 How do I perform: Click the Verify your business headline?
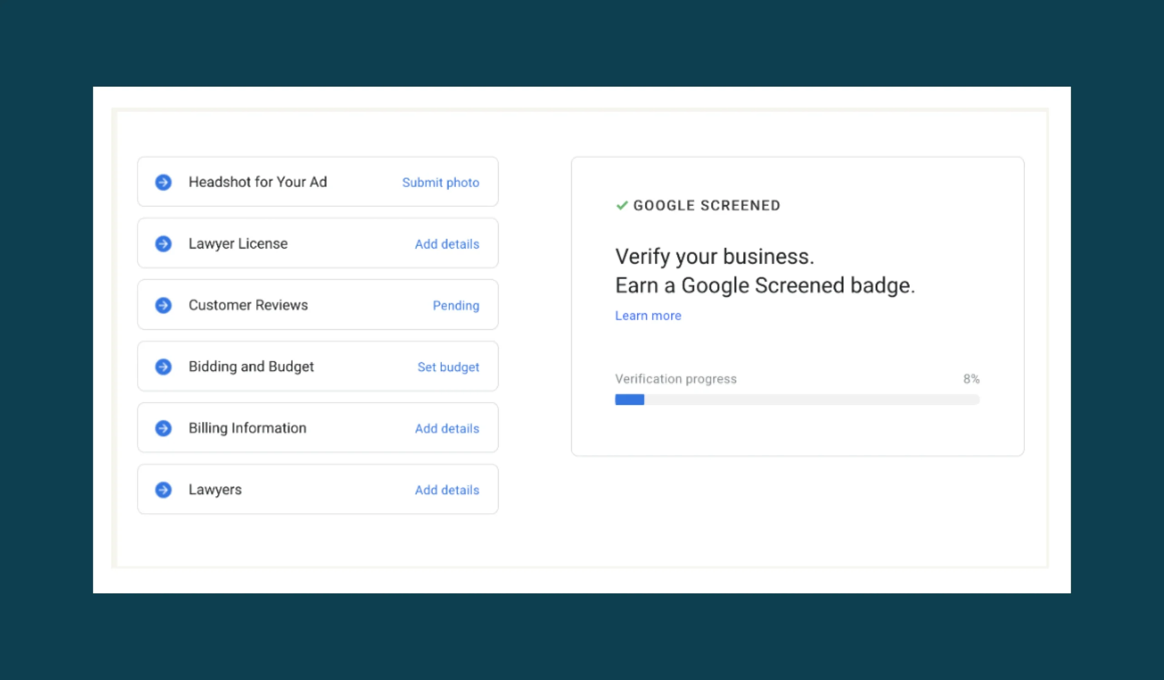tap(715, 257)
